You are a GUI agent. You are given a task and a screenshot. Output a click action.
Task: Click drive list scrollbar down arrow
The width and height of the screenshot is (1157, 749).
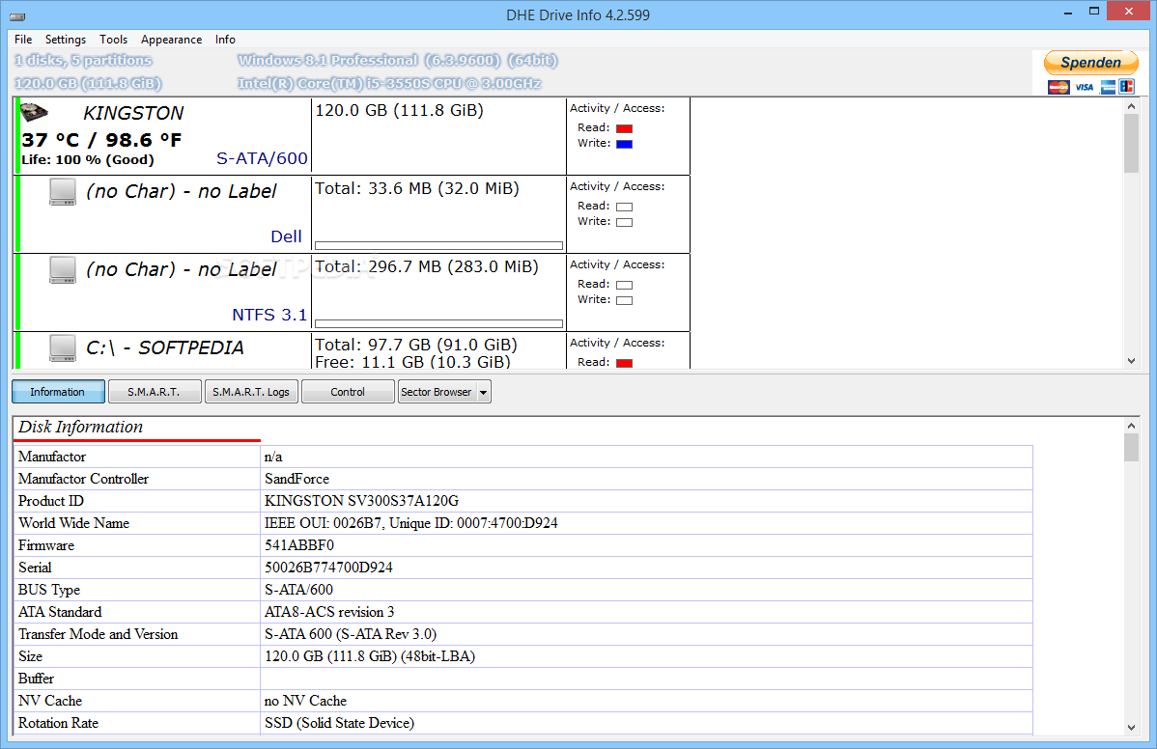coord(1131,361)
